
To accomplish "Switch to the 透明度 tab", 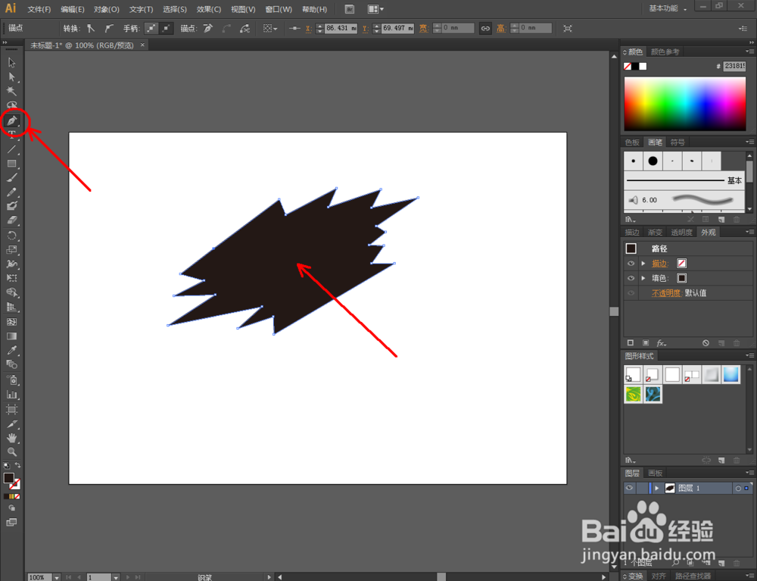I will click(682, 233).
